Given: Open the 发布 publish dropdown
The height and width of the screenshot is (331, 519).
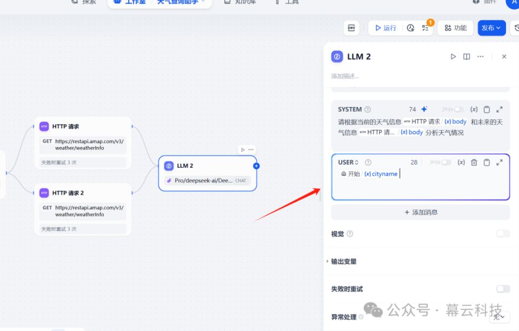Looking at the screenshot, I should point(491,28).
